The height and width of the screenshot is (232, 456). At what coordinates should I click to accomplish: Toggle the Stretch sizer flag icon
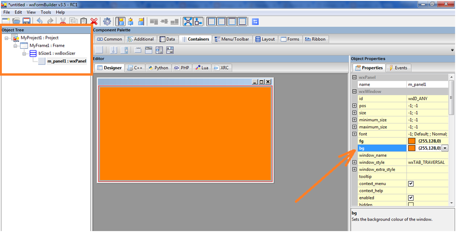198,21
